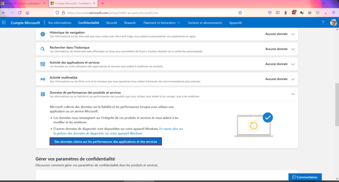Collapse Données de performances section chevron
The width and height of the screenshot is (339, 182).
pyautogui.click(x=293, y=94)
